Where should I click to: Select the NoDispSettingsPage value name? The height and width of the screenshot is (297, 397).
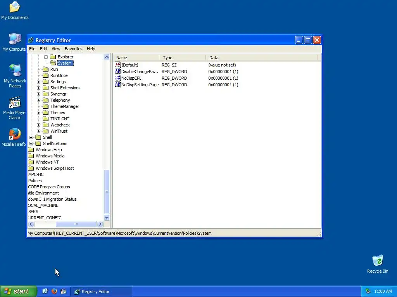(140, 85)
